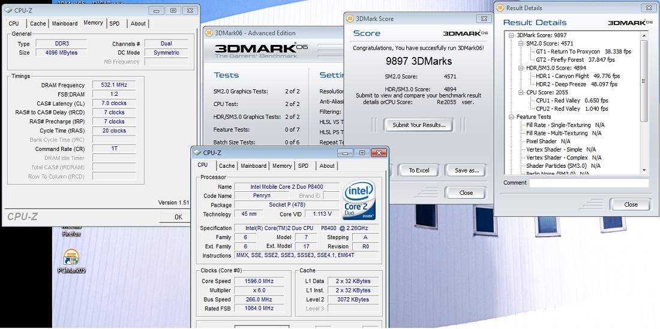The image size is (660, 329).
Task: Click the 3DMark Score window title icon
Action: (350, 19)
